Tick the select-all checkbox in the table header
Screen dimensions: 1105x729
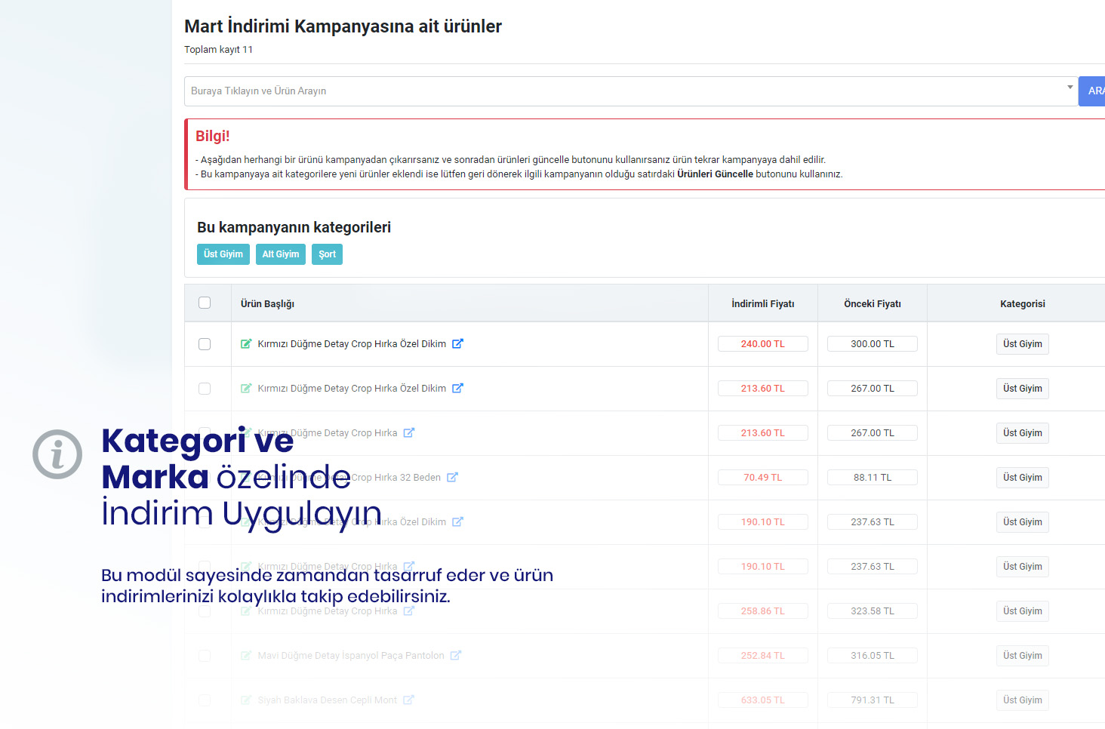[x=205, y=303]
